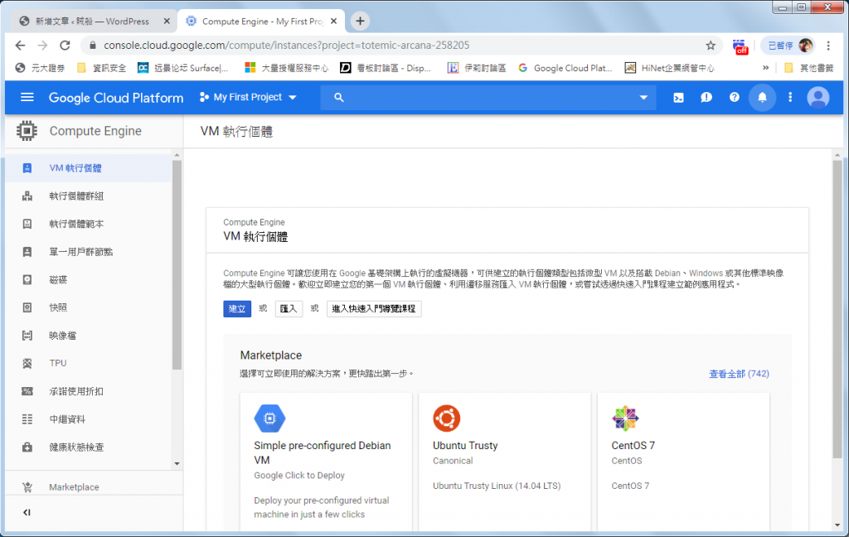Show more bookmarks chevron

point(765,68)
